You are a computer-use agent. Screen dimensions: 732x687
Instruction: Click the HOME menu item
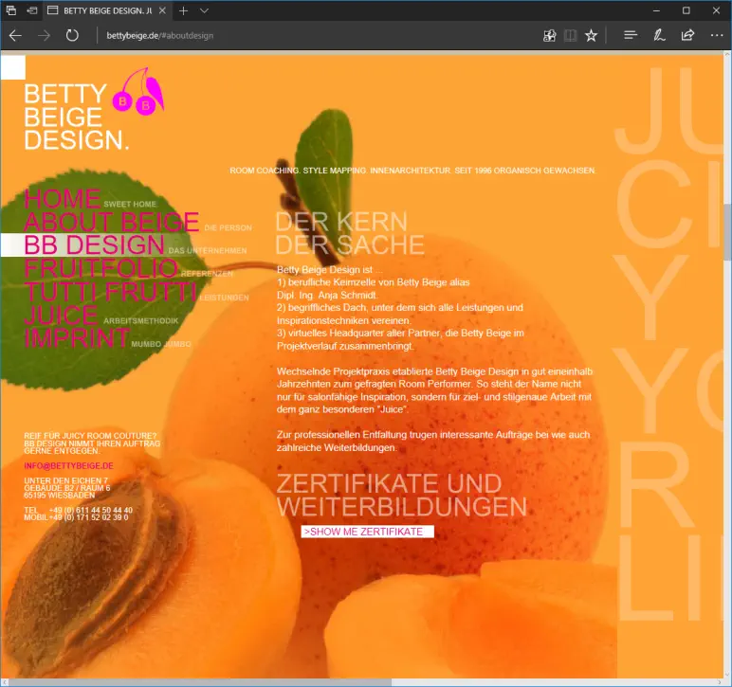[x=62, y=199]
